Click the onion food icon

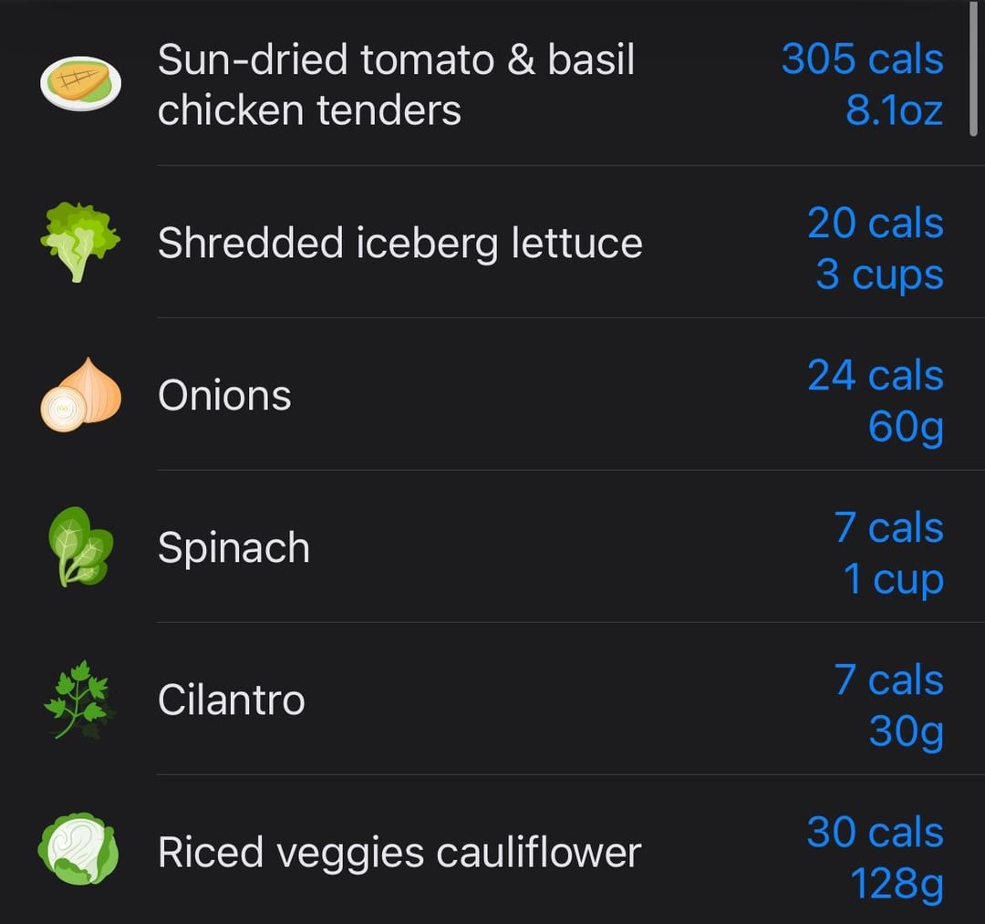80,395
